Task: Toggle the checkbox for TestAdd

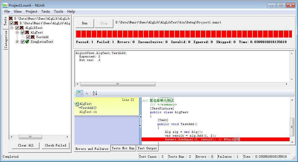Action: [28, 37]
